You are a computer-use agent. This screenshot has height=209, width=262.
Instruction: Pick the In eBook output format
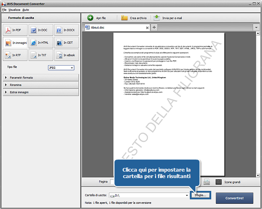(67, 55)
